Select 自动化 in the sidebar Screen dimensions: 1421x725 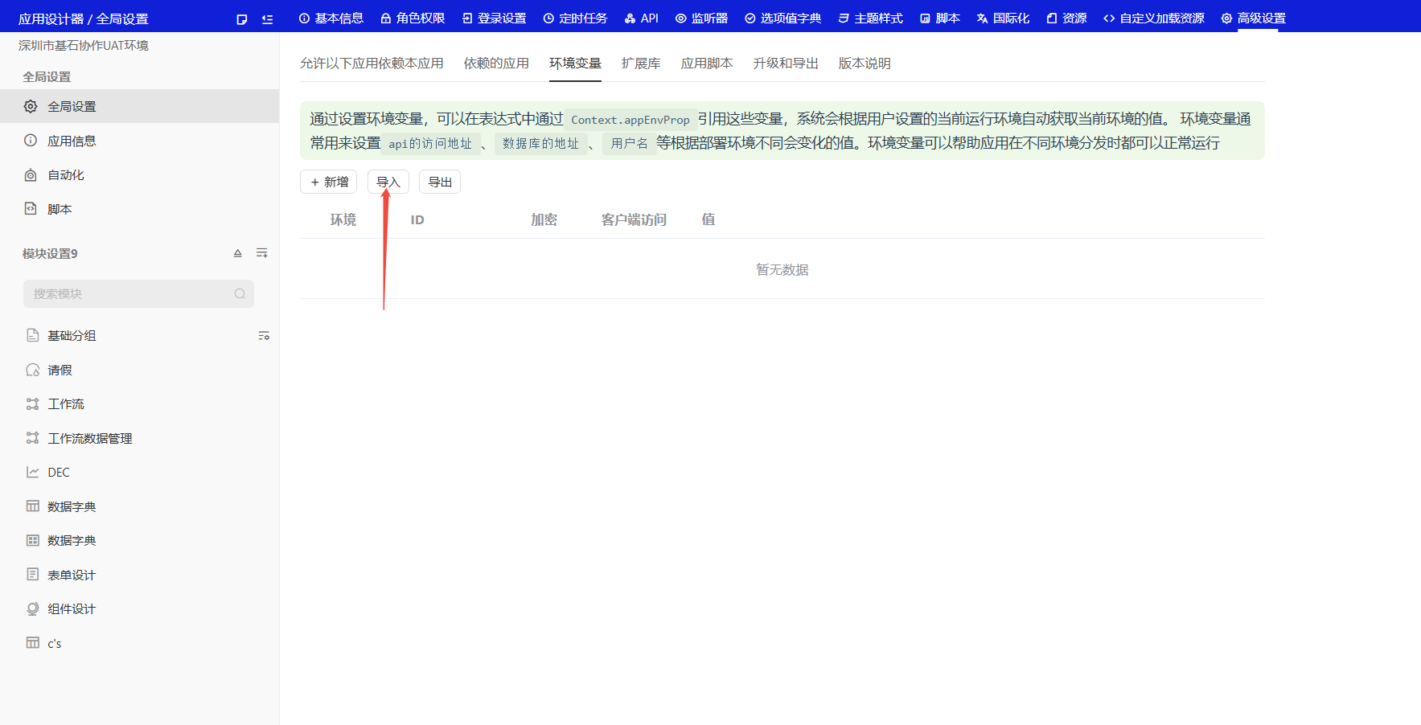click(65, 175)
